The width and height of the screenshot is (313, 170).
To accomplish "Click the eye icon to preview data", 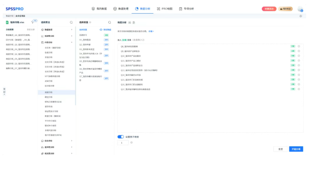I will coord(101,30).
